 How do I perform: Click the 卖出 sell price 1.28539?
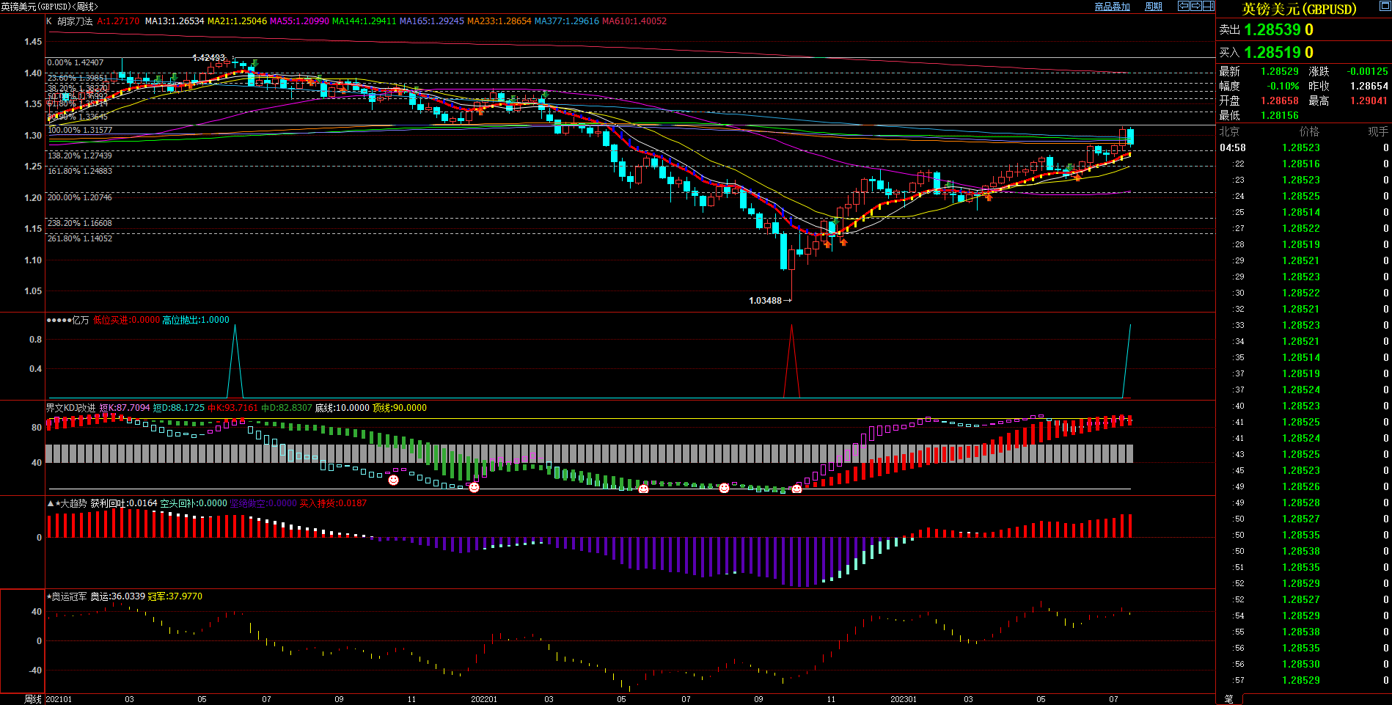click(1273, 30)
